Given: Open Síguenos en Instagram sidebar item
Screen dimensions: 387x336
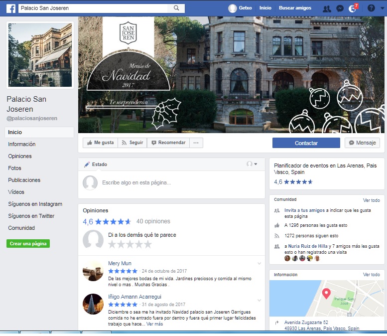Looking at the screenshot, I should click(x=35, y=204).
